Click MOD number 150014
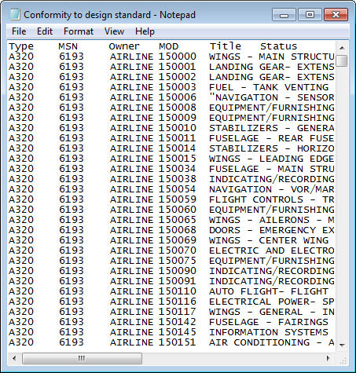The height and width of the screenshot is (373, 356). click(178, 148)
